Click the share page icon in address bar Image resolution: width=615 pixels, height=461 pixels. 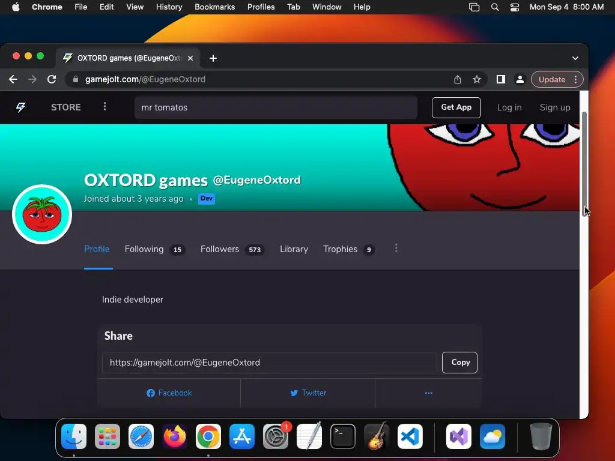point(457,80)
